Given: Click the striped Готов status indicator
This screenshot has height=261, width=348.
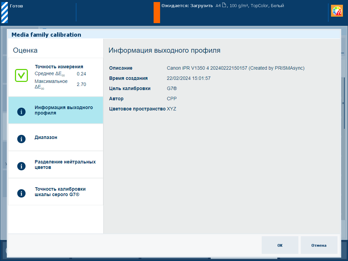Looking at the screenshot, I should 4,13.
